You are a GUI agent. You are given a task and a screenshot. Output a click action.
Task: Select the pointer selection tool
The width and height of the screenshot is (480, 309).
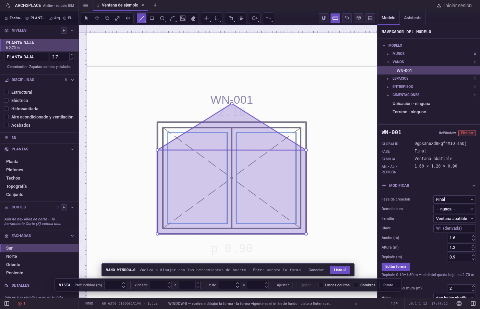pos(86,18)
